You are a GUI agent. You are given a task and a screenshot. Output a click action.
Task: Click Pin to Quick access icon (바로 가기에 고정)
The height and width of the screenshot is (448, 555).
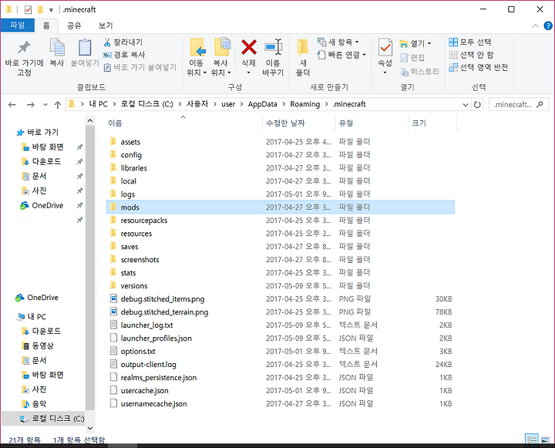click(24, 48)
